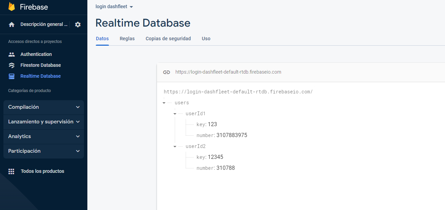Expand the Compilación category
Viewport: 445px width, 210px height.
click(44, 107)
